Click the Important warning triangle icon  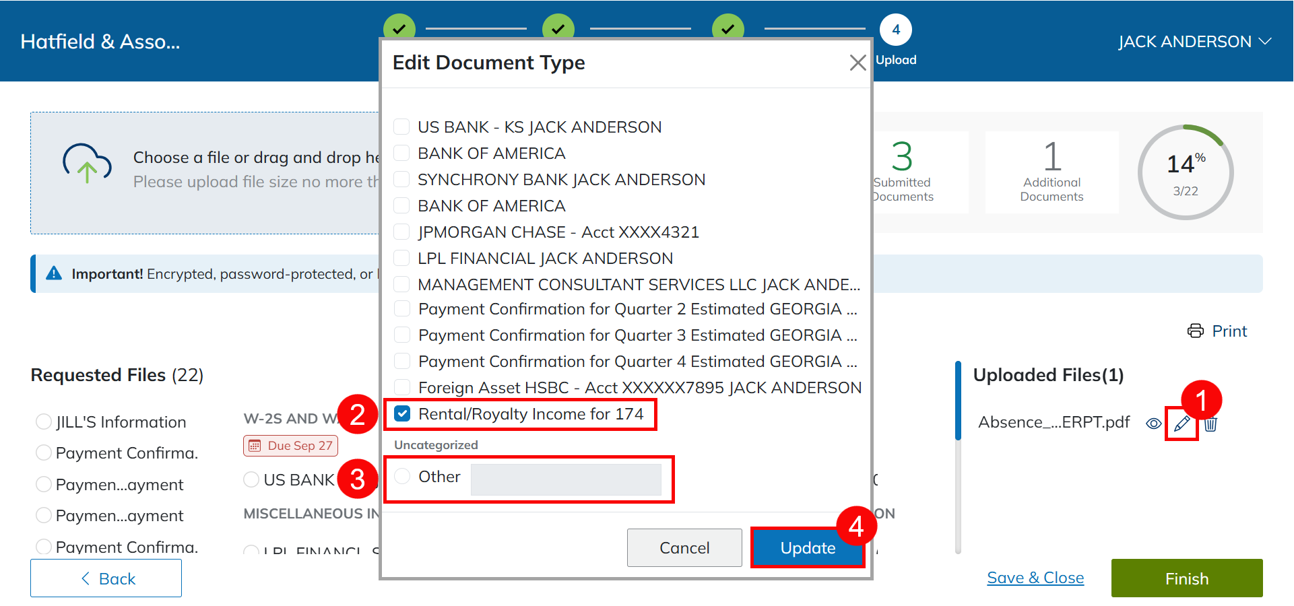click(54, 273)
